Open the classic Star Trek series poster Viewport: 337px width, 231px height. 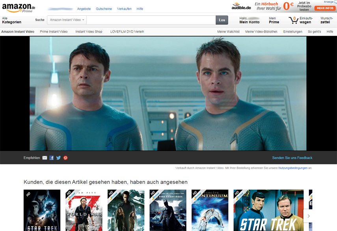(268, 210)
